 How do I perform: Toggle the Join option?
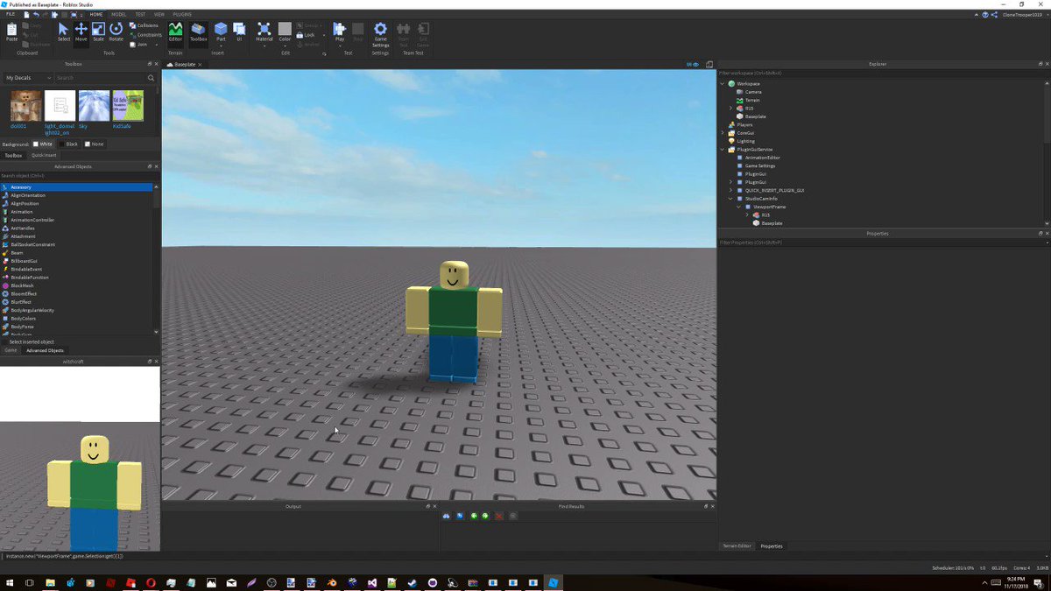[138, 44]
